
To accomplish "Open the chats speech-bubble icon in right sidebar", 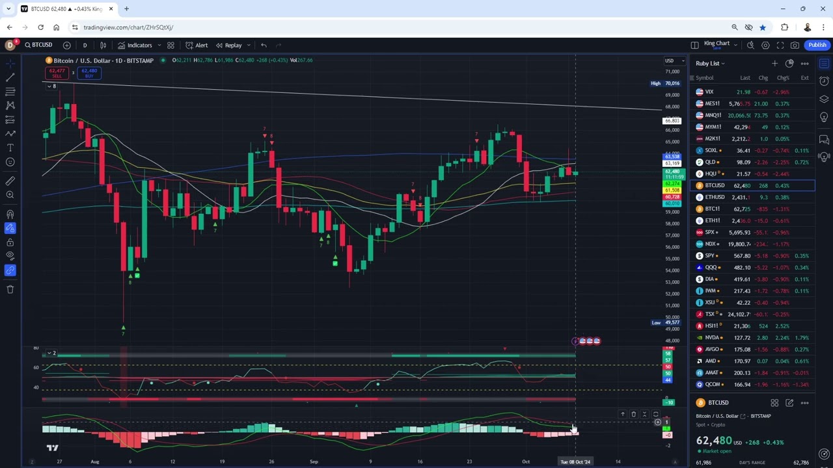I will [x=824, y=139].
